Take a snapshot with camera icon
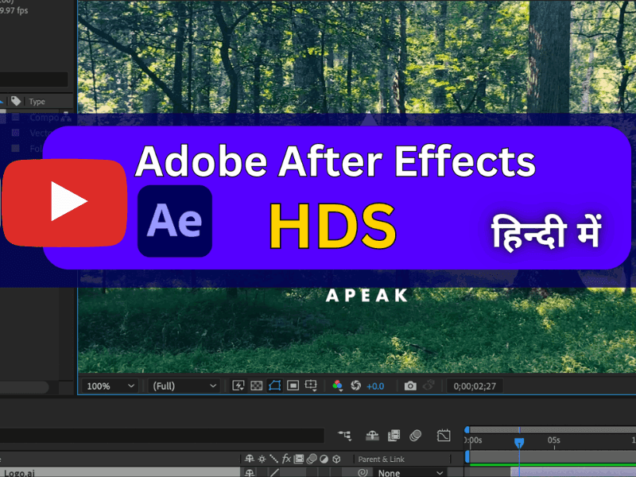The width and height of the screenshot is (636, 477). coord(410,386)
